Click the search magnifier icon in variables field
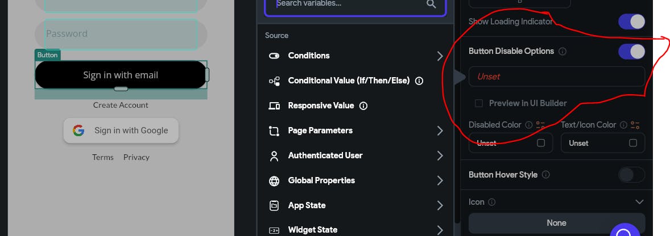 coord(431,5)
